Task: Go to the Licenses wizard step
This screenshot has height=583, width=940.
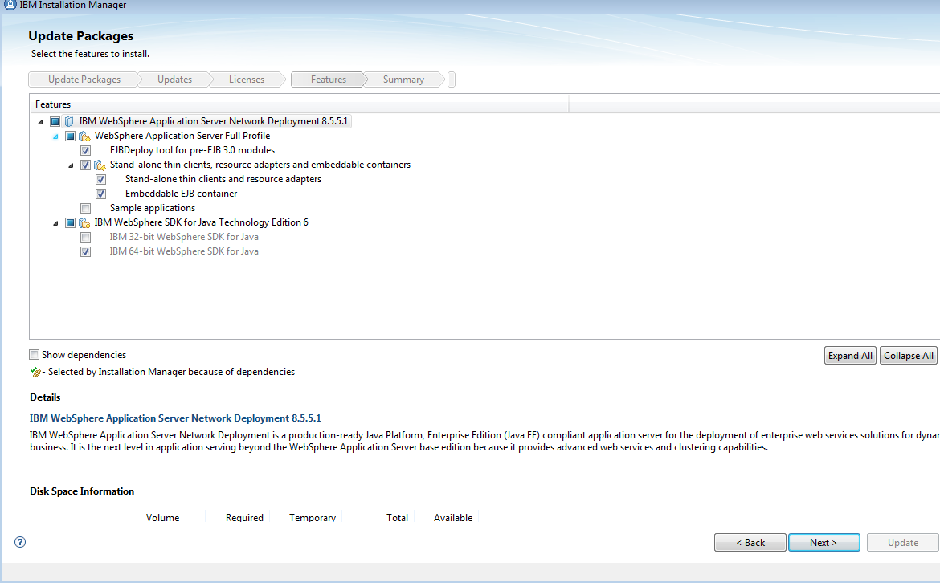Action: point(247,79)
